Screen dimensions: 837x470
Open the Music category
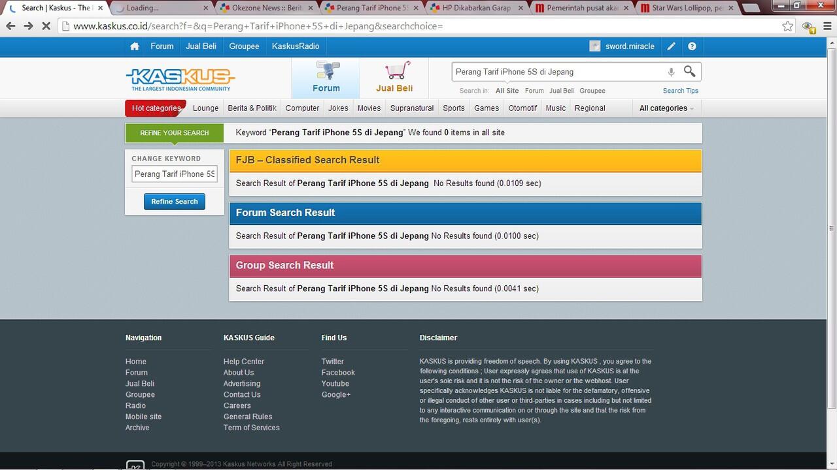coord(556,108)
